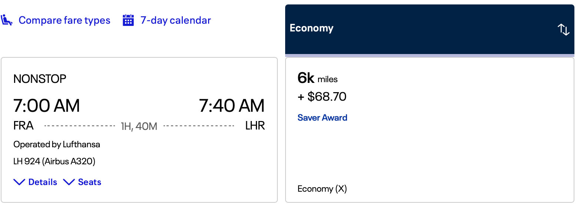Expand the Seats chevron arrow
The height and width of the screenshot is (205, 577).
click(69, 182)
